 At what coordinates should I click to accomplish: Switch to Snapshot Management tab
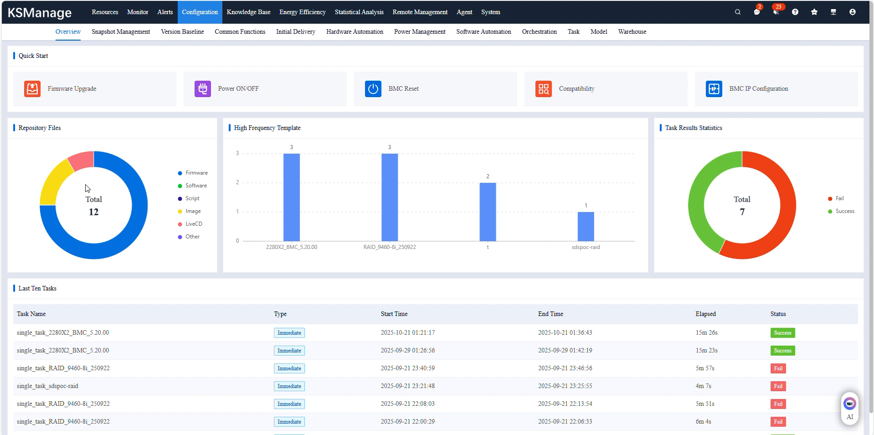coord(121,32)
